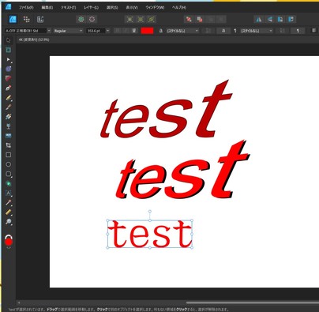Image resolution: width=319 pixels, height=312 pixels.
Task: Select the Colour Picker eyedropper tool
Action: coord(9,203)
